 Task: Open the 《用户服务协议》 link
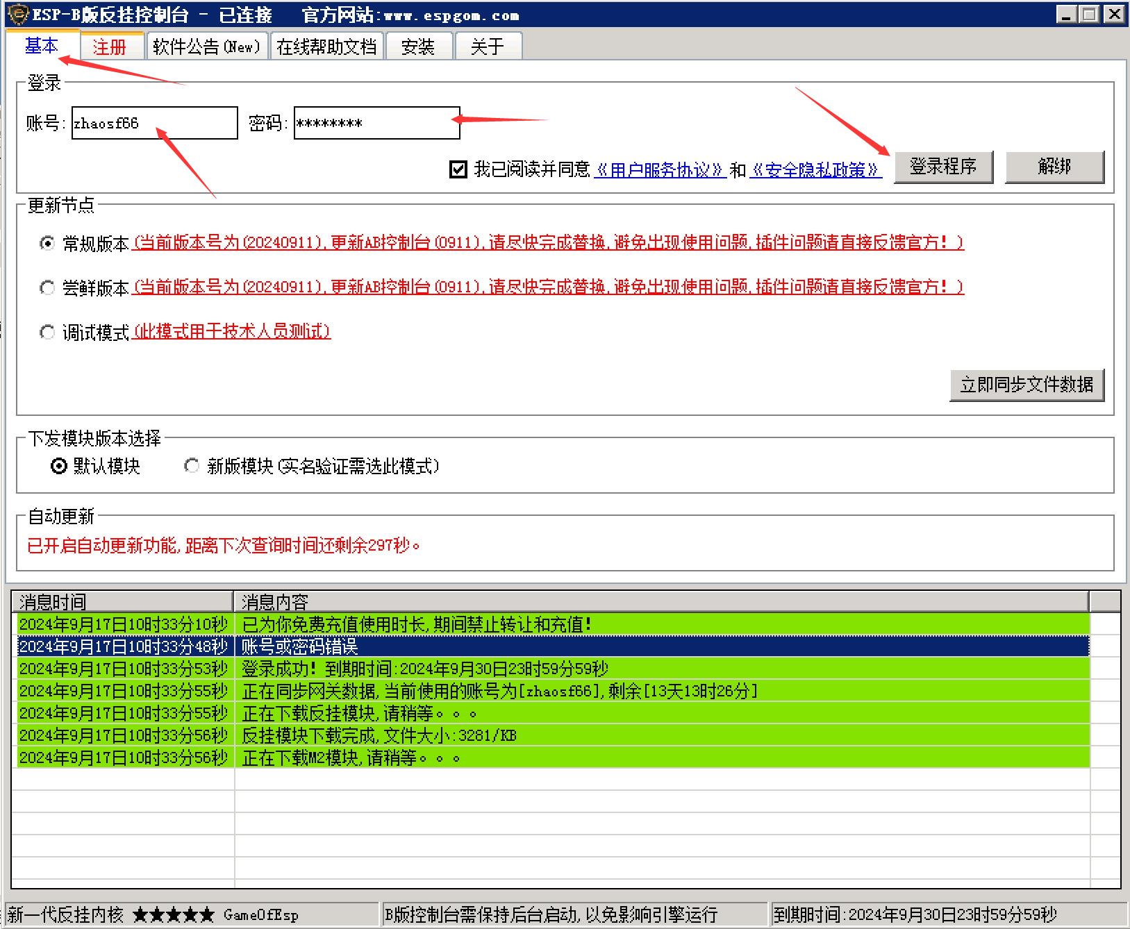click(660, 169)
